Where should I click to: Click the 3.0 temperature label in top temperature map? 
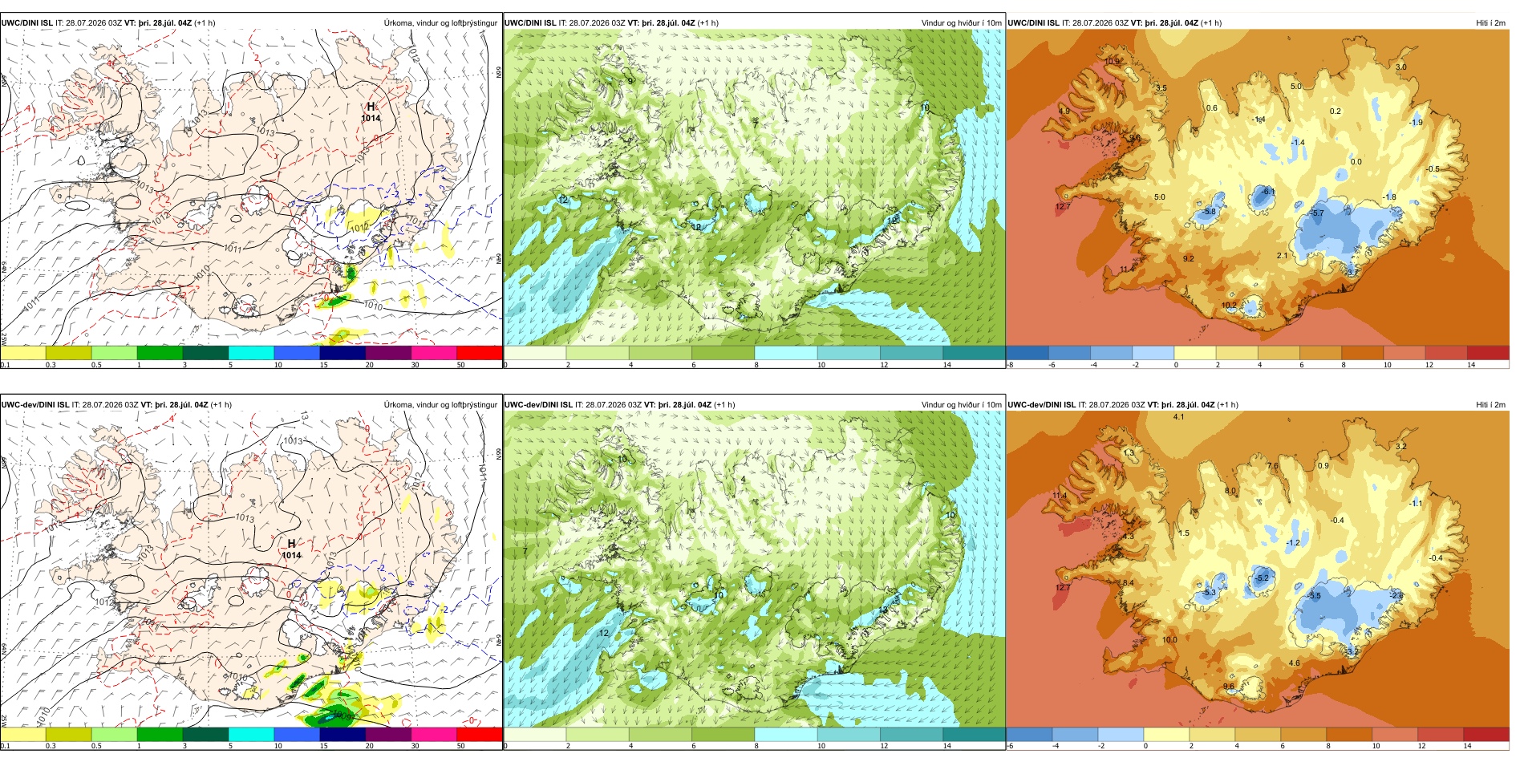point(1401,67)
